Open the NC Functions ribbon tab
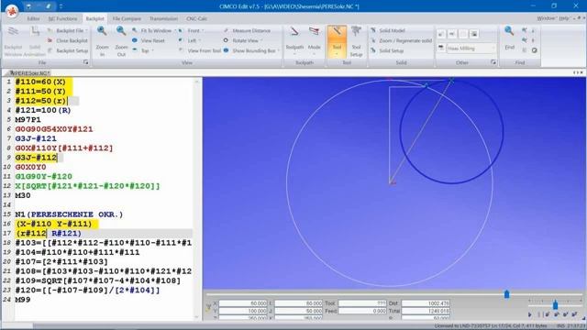The height and width of the screenshot is (330, 587). point(62,18)
